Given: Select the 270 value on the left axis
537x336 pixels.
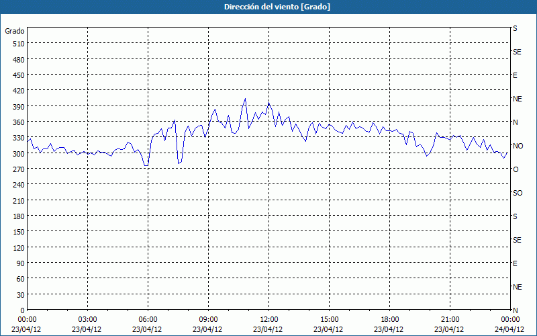Looking at the screenshot, I should (x=19, y=170).
